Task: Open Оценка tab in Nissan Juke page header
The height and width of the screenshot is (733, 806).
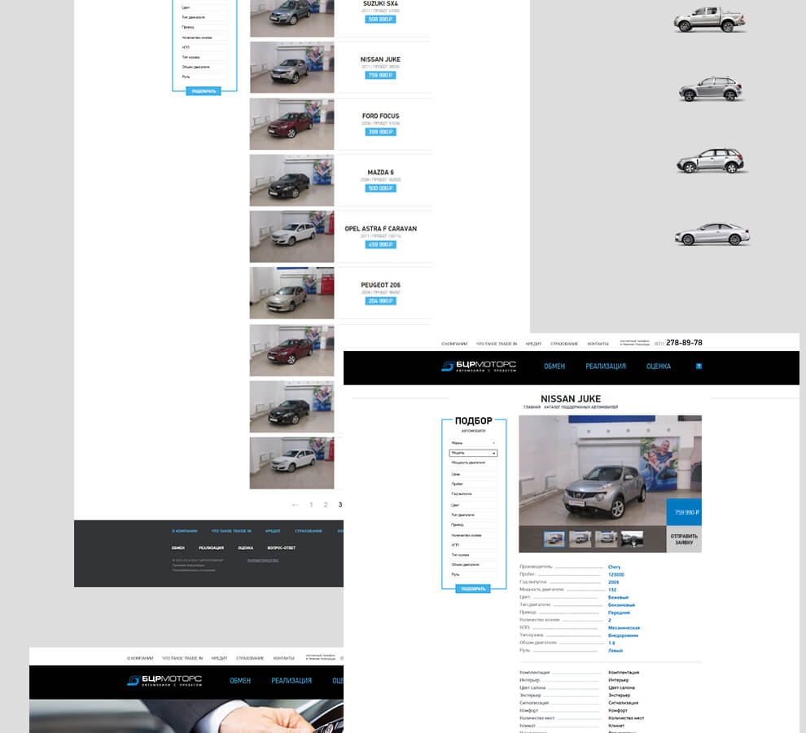Action: 658,366
